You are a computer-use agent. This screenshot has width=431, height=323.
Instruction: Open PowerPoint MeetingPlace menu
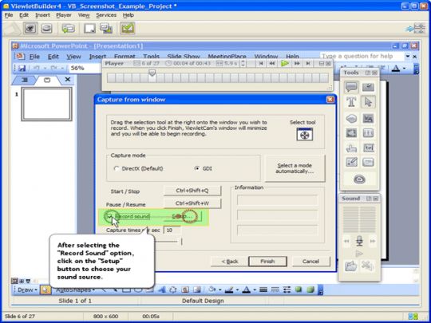pos(227,57)
